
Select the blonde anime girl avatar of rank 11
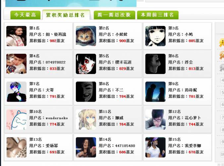86,120
